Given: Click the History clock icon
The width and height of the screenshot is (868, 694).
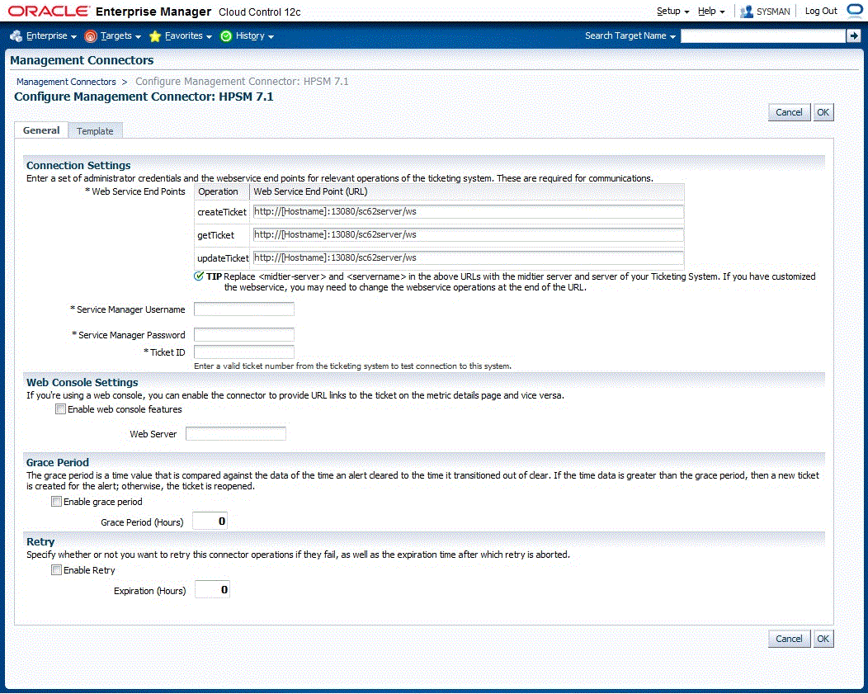Looking at the screenshot, I should point(226,36).
